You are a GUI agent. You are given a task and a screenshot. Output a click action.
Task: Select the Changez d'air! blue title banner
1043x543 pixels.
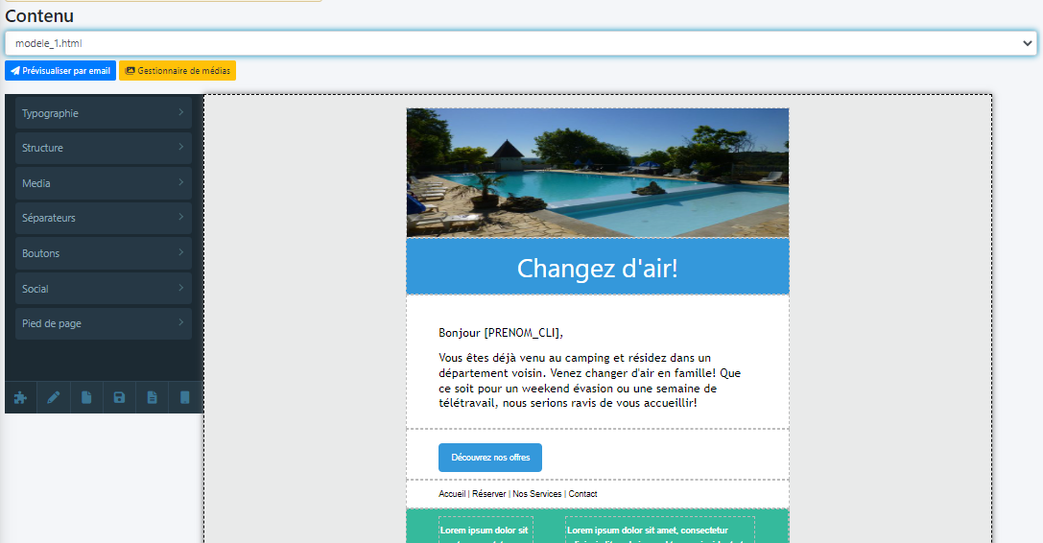pyautogui.click(x=597, y=268)
